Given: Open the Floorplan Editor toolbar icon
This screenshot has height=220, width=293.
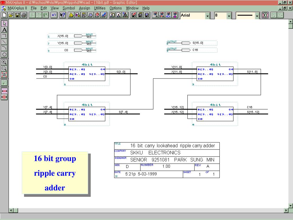Looking at the screenshot, I should tap(78, 15).
